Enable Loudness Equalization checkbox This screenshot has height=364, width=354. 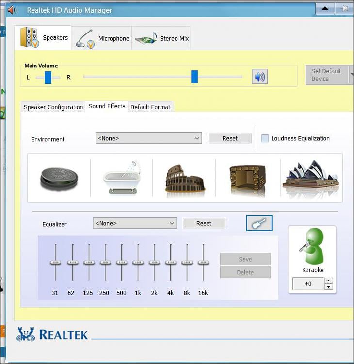(x=265, y=138)
